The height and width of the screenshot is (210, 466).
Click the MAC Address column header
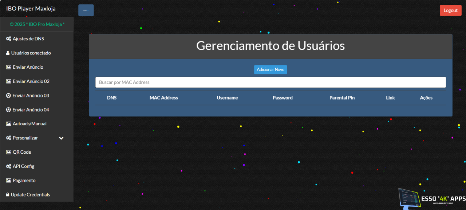point(163,98)
